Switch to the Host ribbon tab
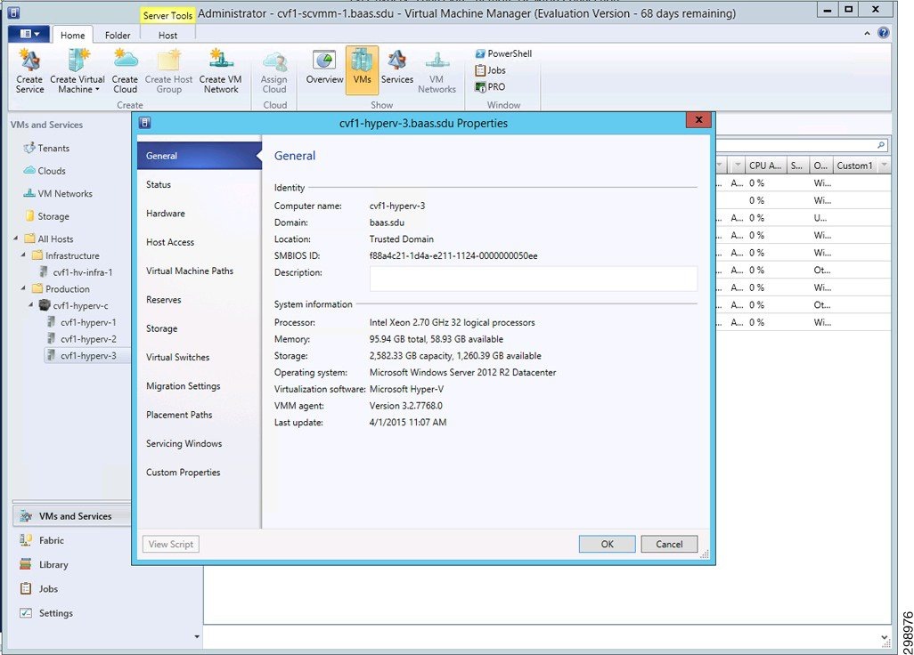The image size is (914, 655). 167,35
